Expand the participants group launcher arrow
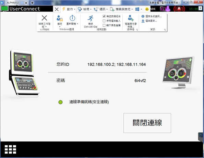Viewport: 204px width, 158px height. 137,30
